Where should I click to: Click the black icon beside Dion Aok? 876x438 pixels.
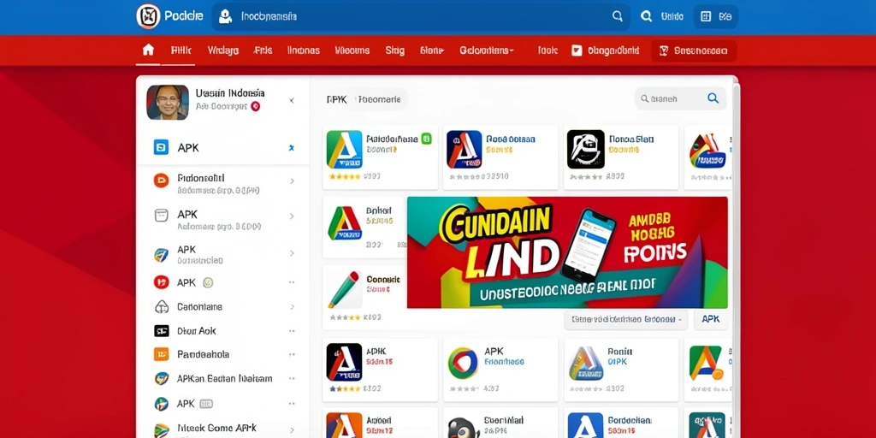click(161, 331)
